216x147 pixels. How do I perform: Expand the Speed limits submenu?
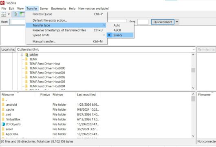tap(66, 35)
